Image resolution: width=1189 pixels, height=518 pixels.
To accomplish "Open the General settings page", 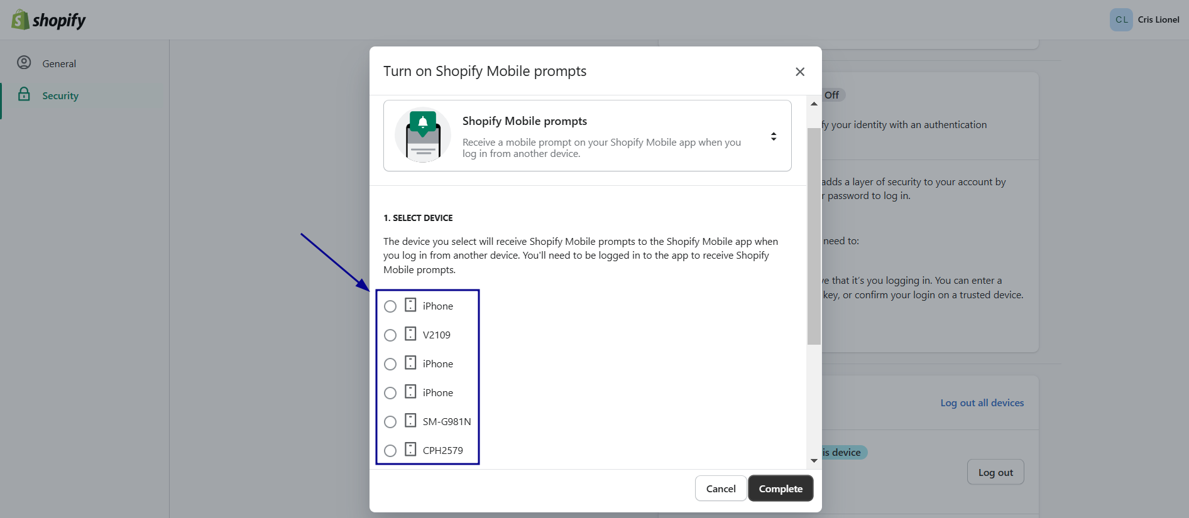I will (x=59, y=64).
